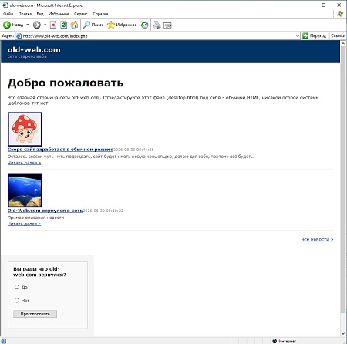
Task: Select the Нет radio option
Action: pyautogui.click(x=17, y=300)
